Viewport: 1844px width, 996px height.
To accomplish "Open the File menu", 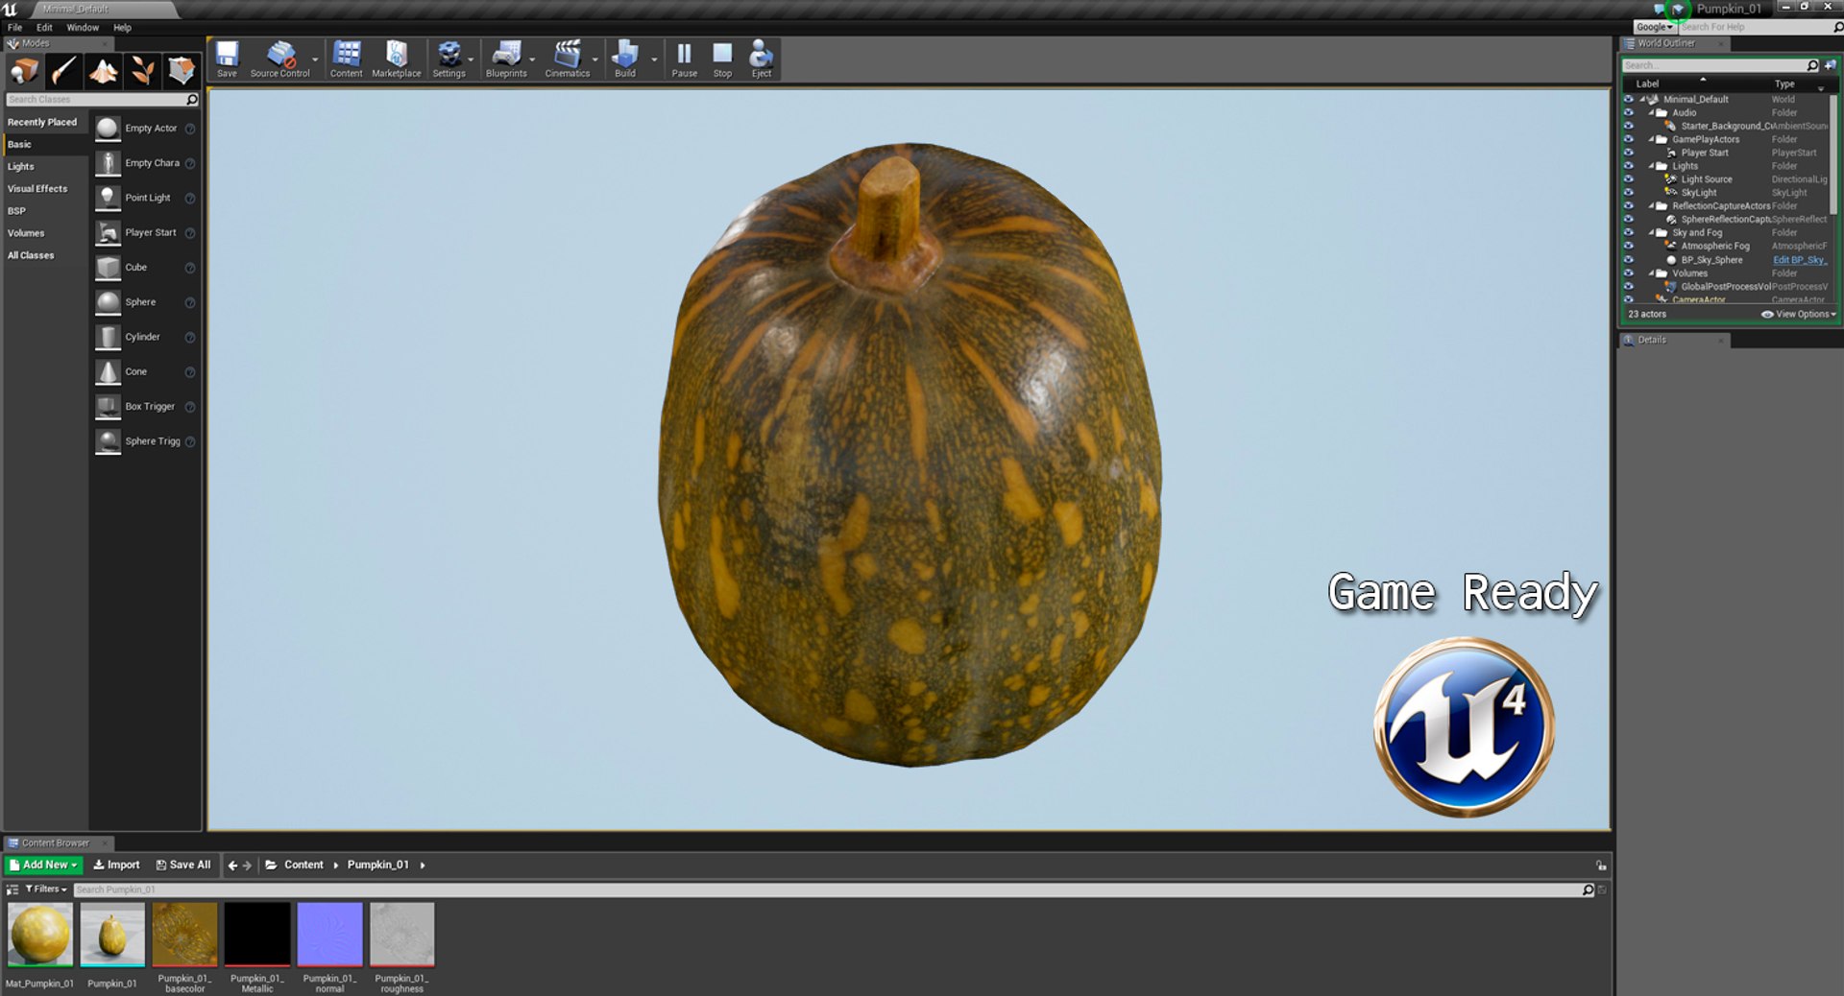I will click(15, 28).
